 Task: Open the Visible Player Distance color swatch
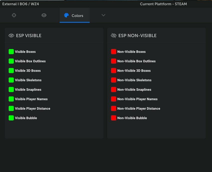(11, 108)
